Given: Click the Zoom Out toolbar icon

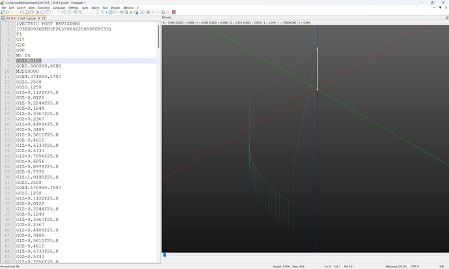Looking at the screenshot, I should 80,12.
